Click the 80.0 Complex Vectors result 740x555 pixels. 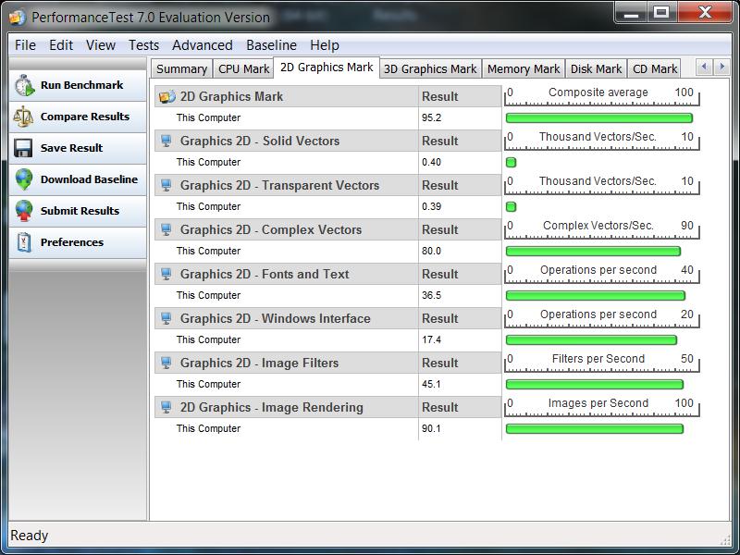tap(431, 251)
